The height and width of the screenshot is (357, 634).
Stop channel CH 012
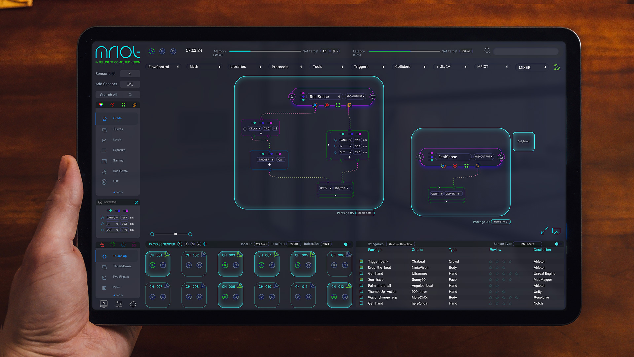pos(345,297)
